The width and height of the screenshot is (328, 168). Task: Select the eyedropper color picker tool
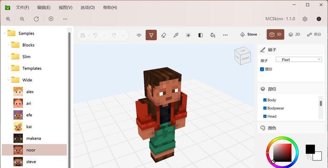176,35
